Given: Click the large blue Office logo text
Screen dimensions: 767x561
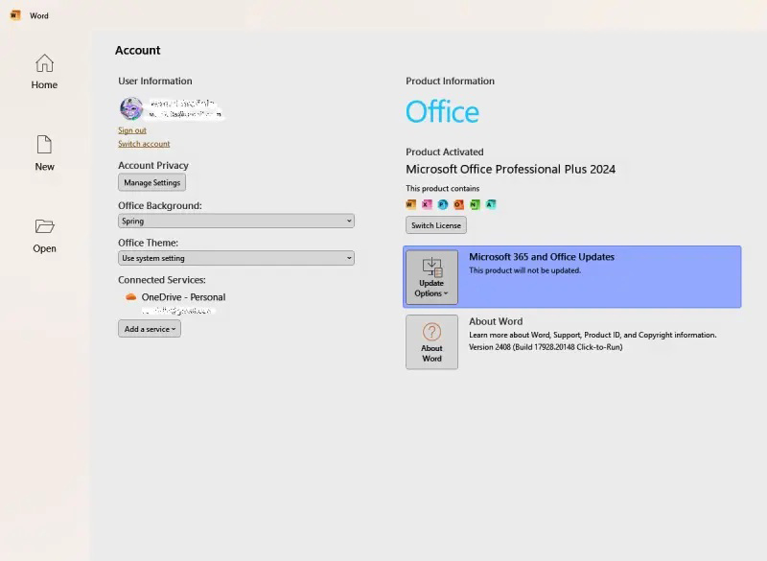Looking at the screenshot, I should [x=442, y=111].
